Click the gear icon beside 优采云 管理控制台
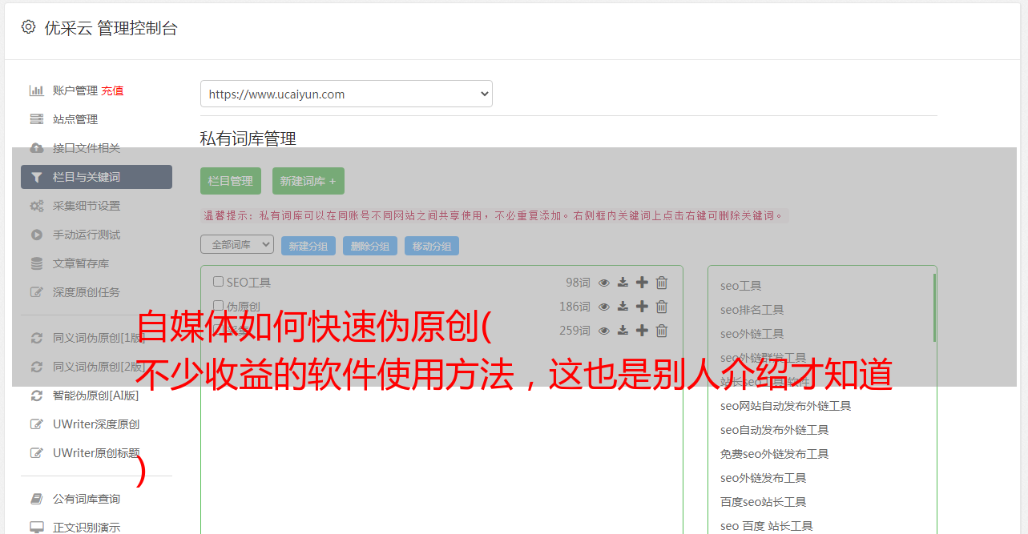Screen dimensions: 1028x534 28,27
